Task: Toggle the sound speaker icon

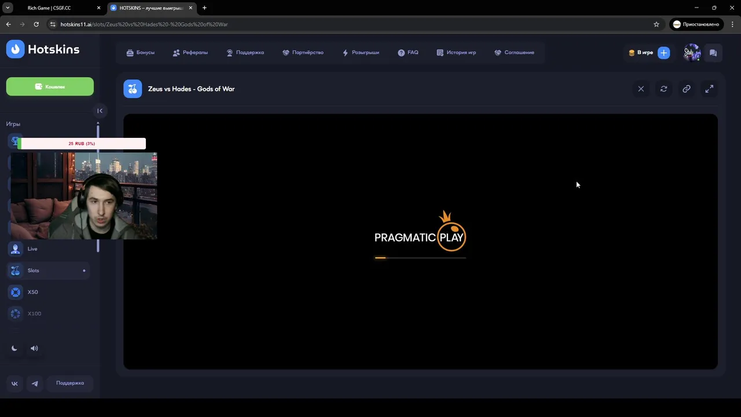Action: (34, 348)
